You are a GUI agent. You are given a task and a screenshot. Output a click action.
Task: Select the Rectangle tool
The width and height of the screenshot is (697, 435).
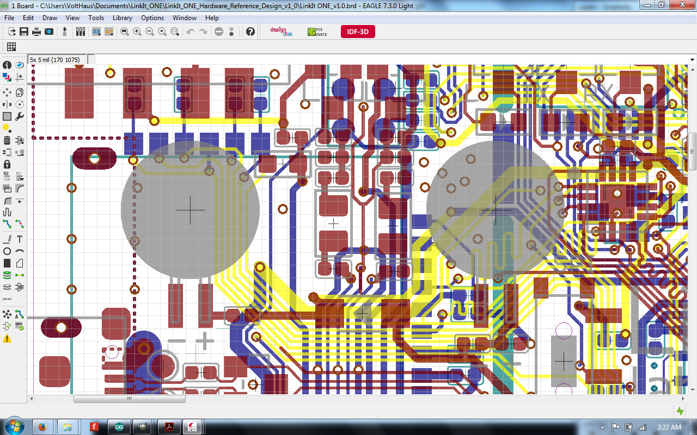point(7,263)
